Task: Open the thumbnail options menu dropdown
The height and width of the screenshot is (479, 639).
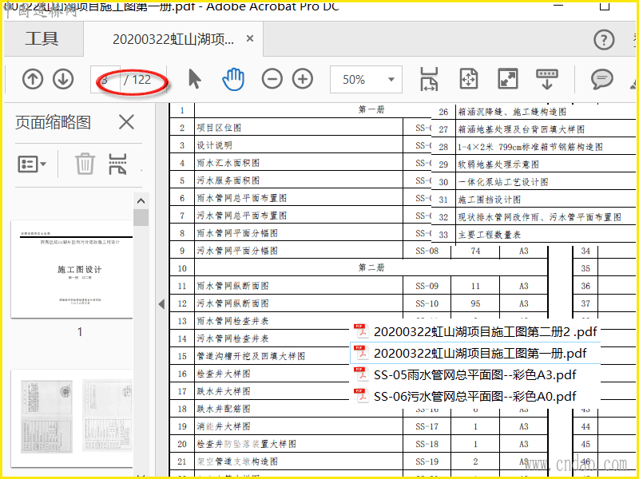Action: click(x=32, y=164)
